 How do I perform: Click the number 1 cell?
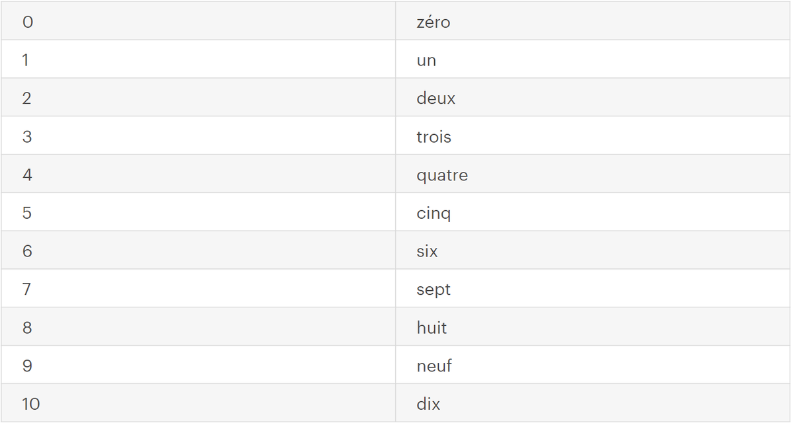point(26,60)
